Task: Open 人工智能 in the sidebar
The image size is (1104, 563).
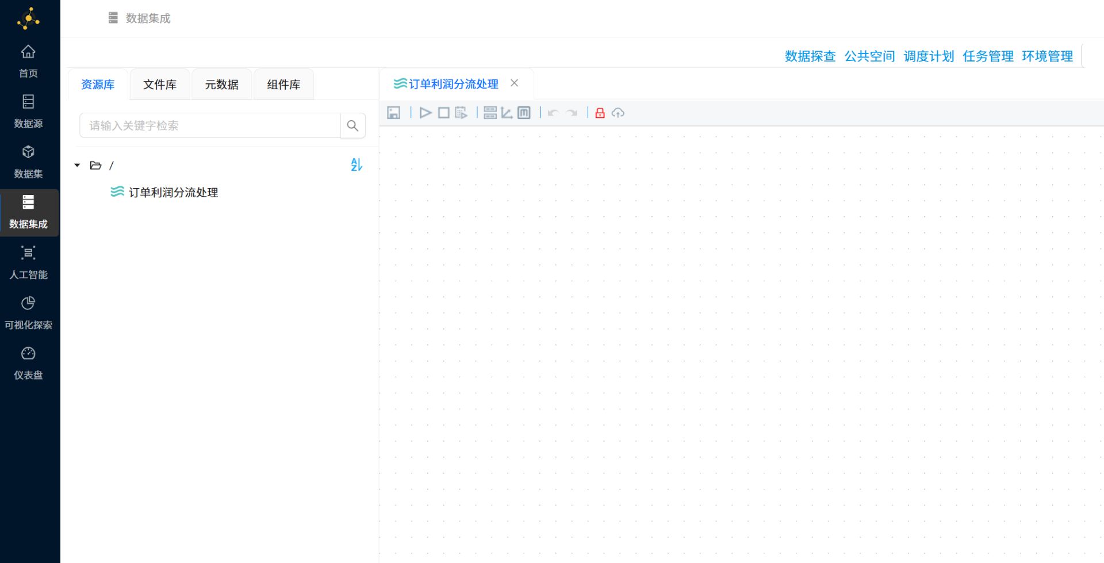Action: click(x=28, y=263)
